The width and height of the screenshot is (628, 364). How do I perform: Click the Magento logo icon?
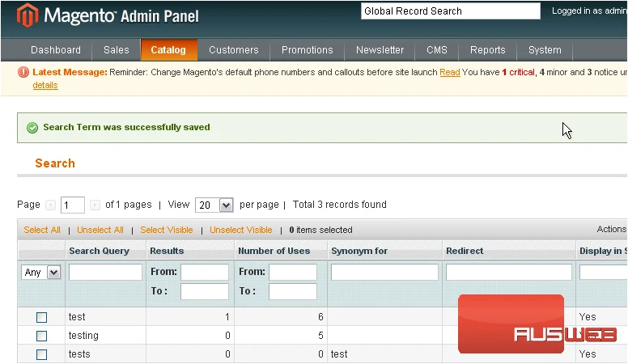[28, 15]
